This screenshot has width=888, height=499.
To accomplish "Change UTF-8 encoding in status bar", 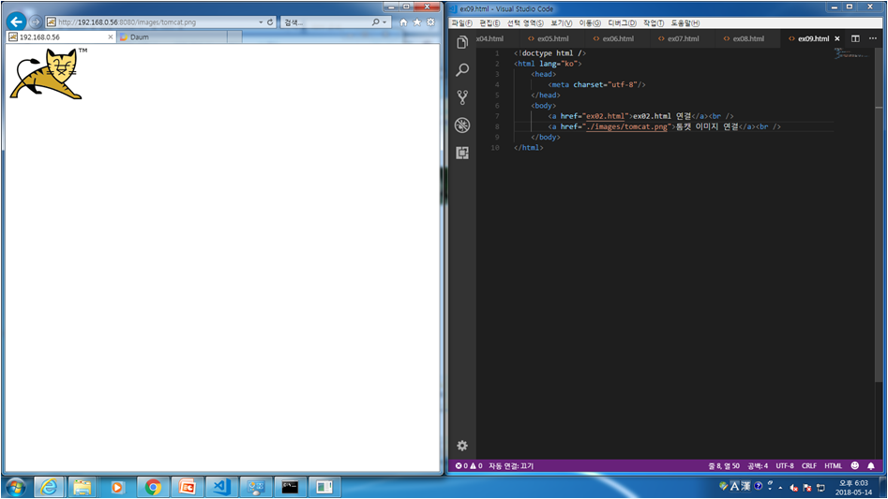I will [x=784, y=465].
